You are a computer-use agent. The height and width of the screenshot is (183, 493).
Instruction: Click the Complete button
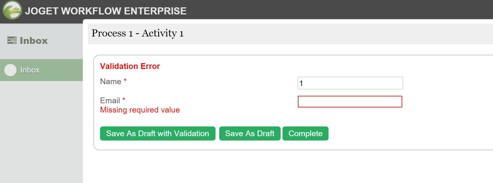click(x=305, y=133)
